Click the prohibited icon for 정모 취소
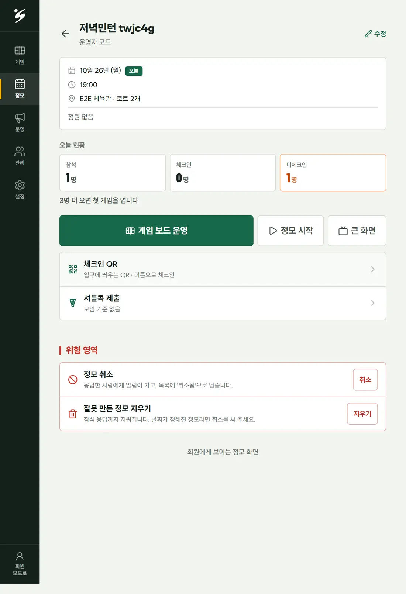 (x=73, y=379)
